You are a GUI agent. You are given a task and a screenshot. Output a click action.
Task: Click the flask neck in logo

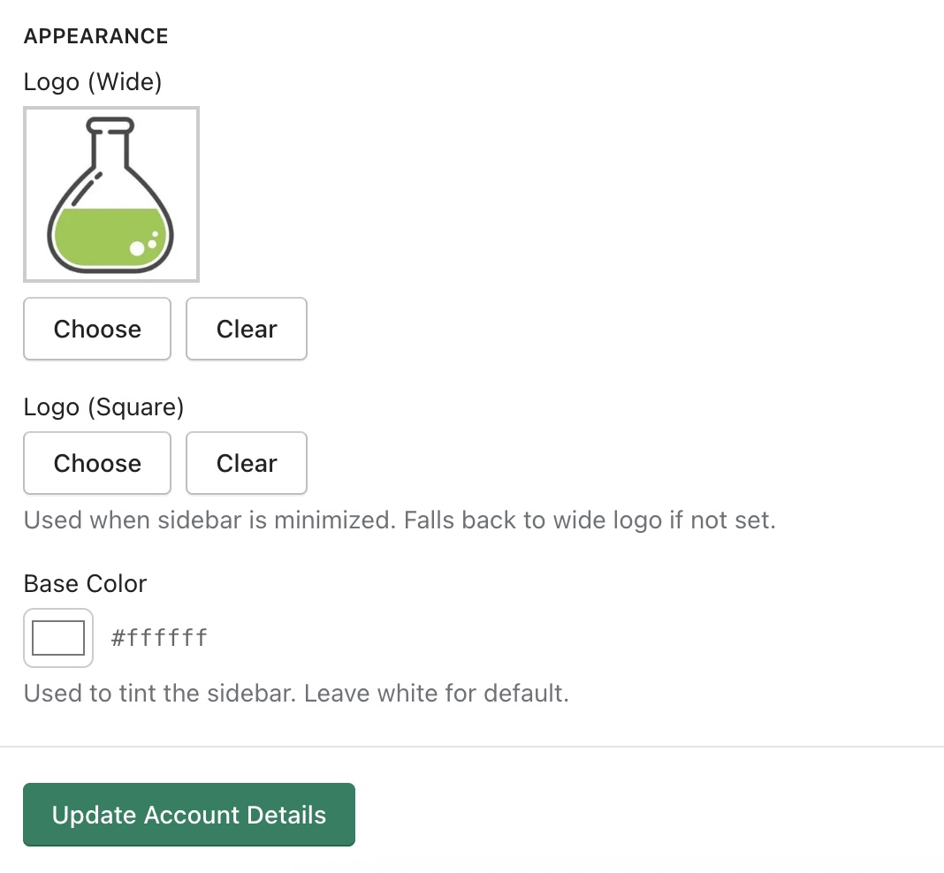pyautogui.click(x=110, y=146)
